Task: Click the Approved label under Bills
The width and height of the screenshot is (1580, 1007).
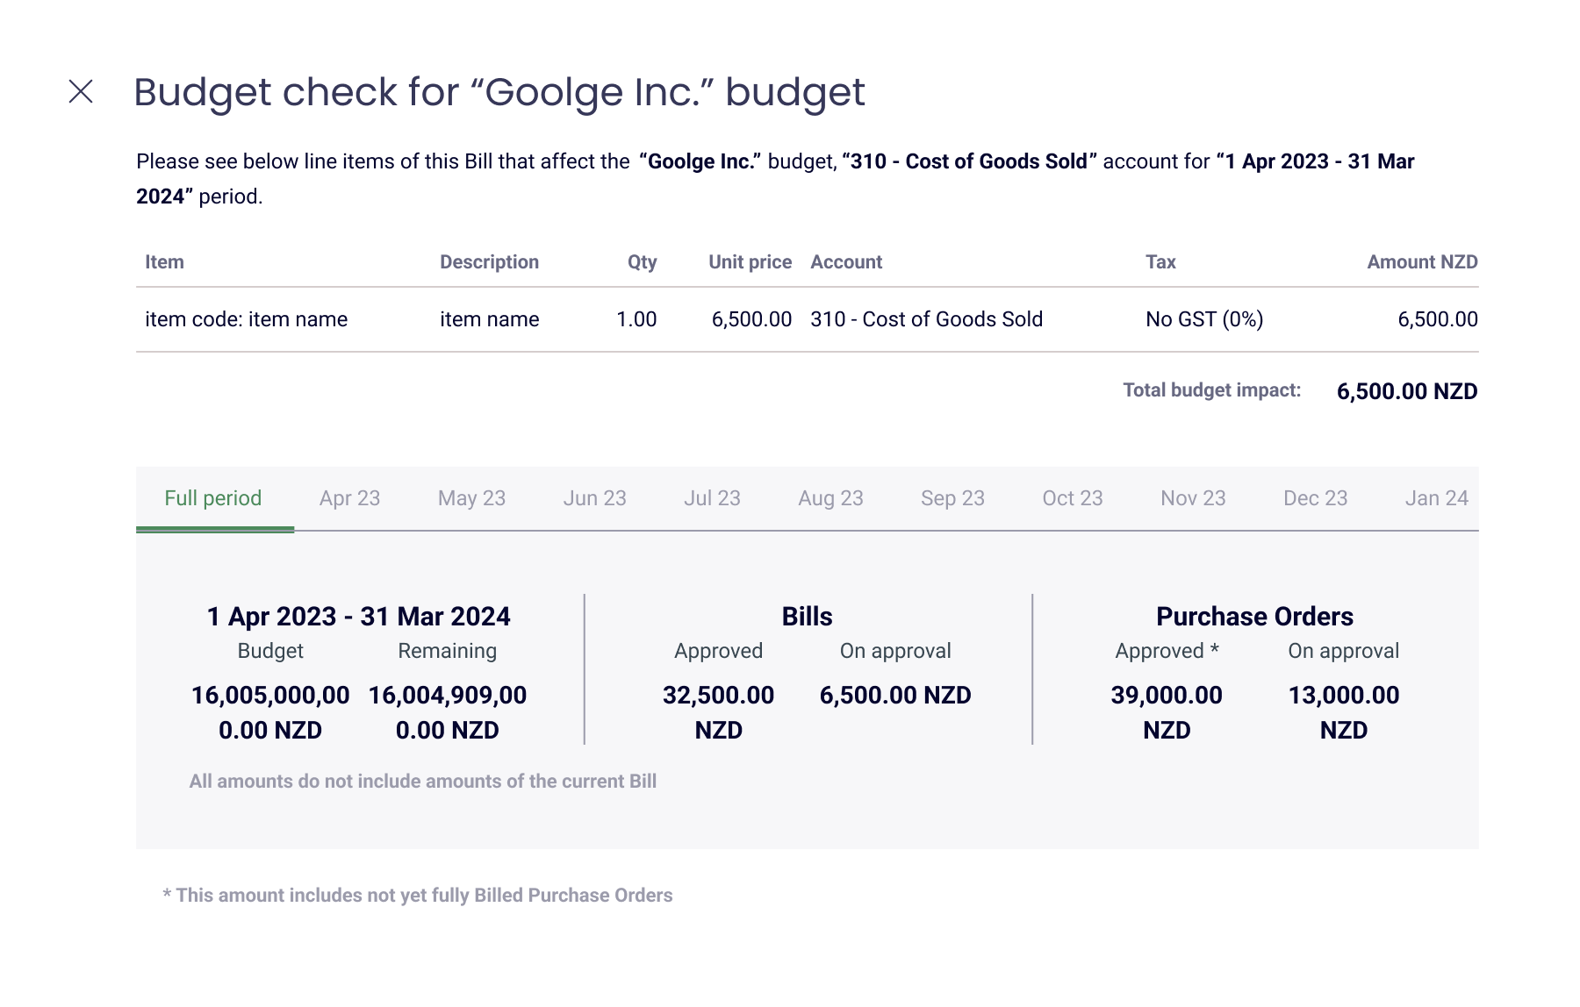Action: click(x=718, y=651)
